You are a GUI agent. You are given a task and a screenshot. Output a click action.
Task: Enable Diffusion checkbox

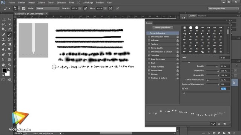[x=149, y=40]
